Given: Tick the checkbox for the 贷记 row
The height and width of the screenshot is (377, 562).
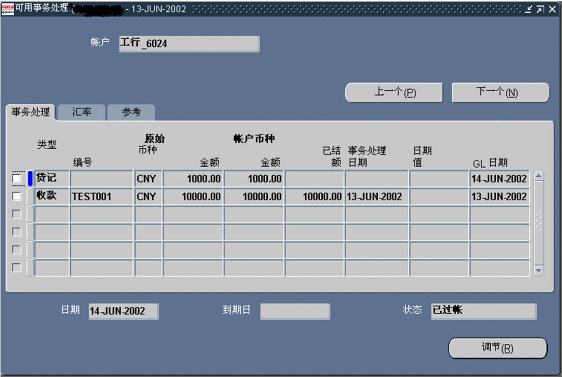Looking at the screenshot, I should point(17,179).
